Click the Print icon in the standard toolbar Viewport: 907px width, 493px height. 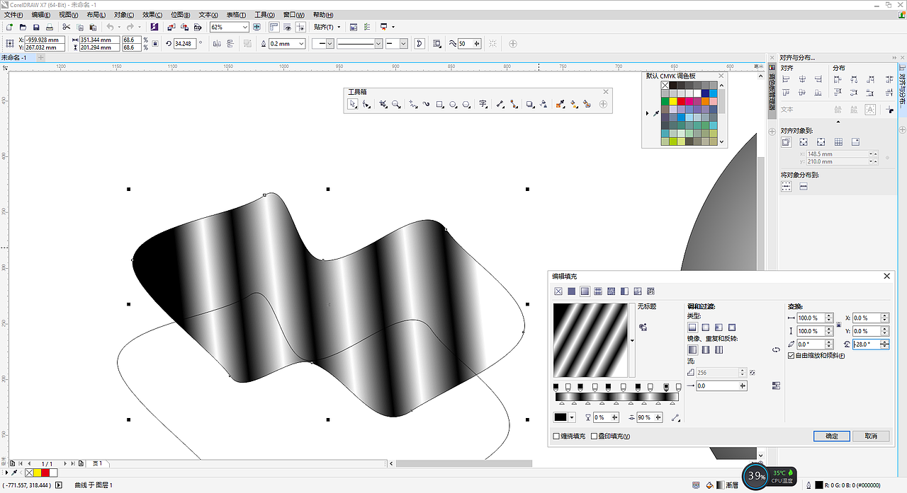tap(50, 27)
